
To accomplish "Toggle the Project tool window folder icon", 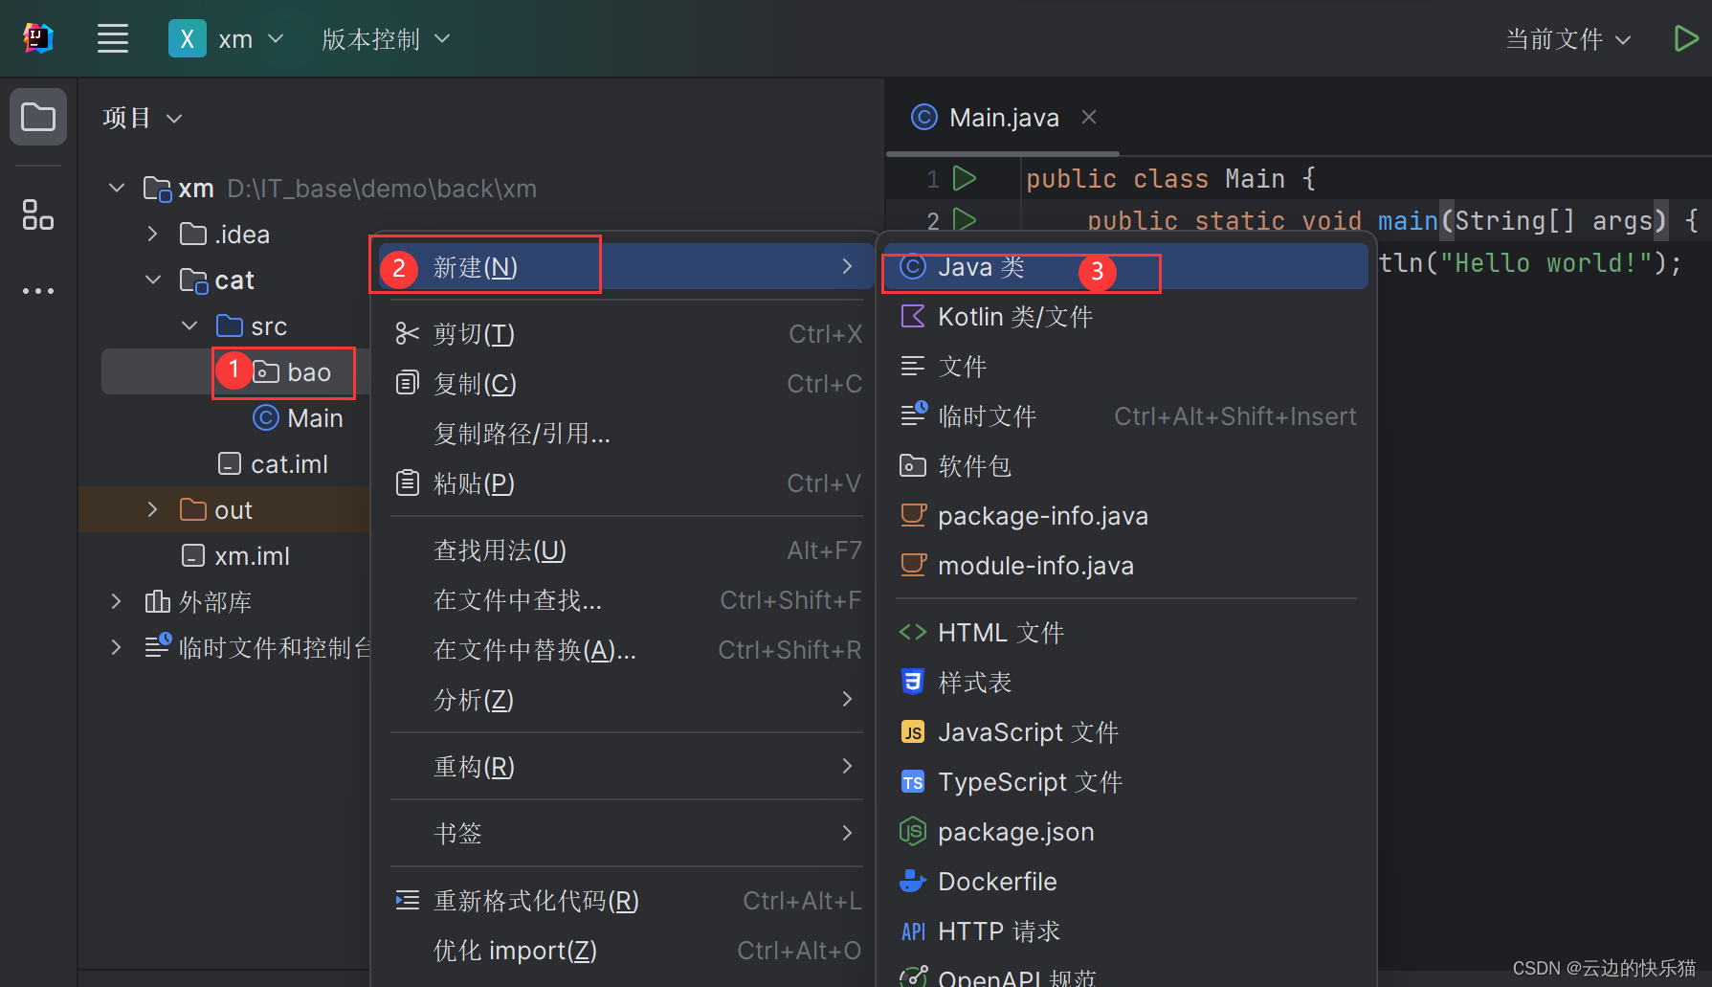I will click(38, 117).
